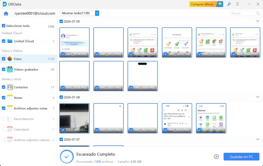263x166 pixels.
Task: Uncheck the Contactos checkbox
Action: click(x=3, y=87)
